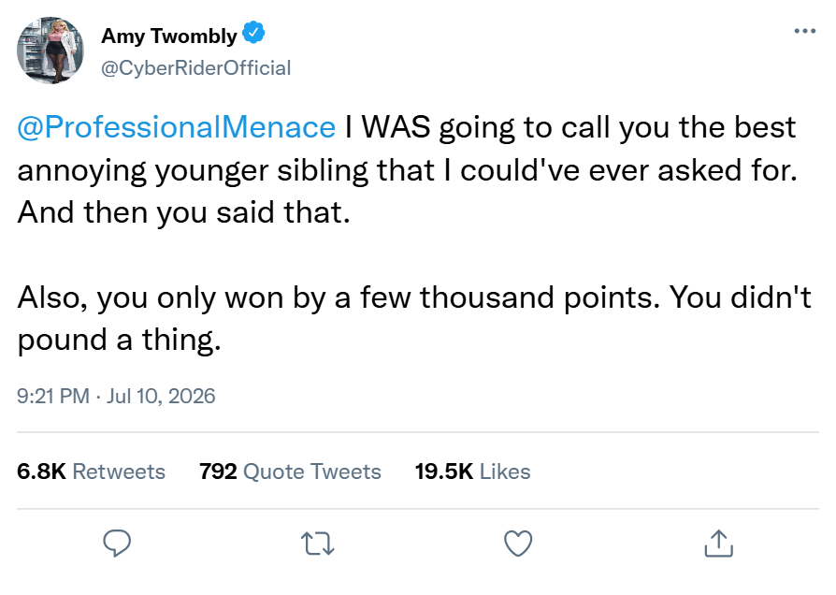Show the 19.5K Likes list

click(473, 472)
